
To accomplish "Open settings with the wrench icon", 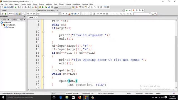I will (155, 14).
